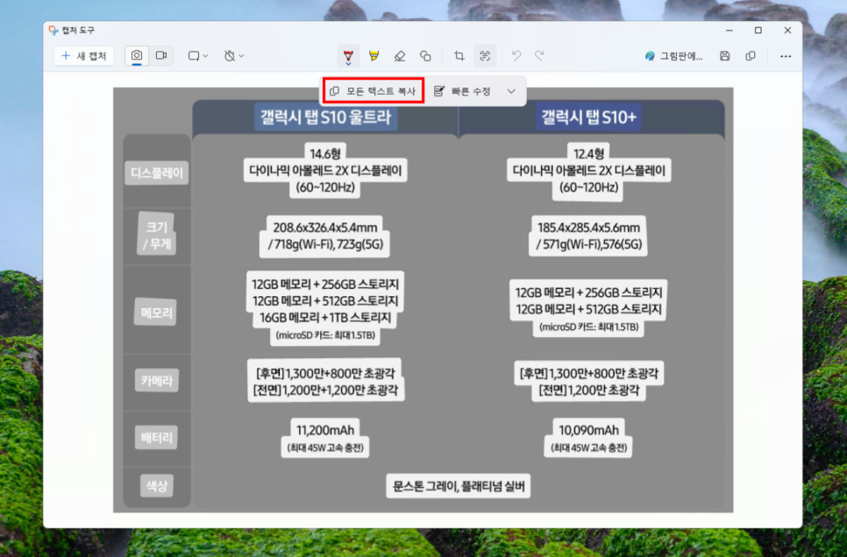Image resolution: width=847 pixels, height=557 pixels.
Task: Click '(최대 45W 고속 충전)' under 11,200mAh
Action: [x=325, y=448]
